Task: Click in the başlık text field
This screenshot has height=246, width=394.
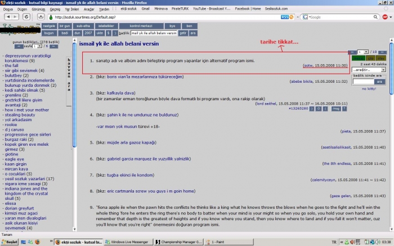Action: point(154,33)
